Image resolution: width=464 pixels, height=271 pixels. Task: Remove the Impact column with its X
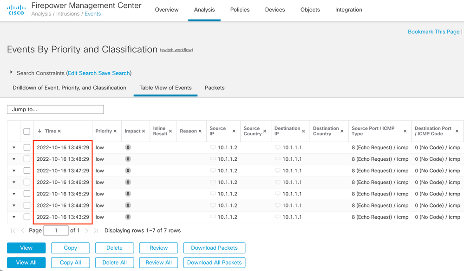(144, 131)
